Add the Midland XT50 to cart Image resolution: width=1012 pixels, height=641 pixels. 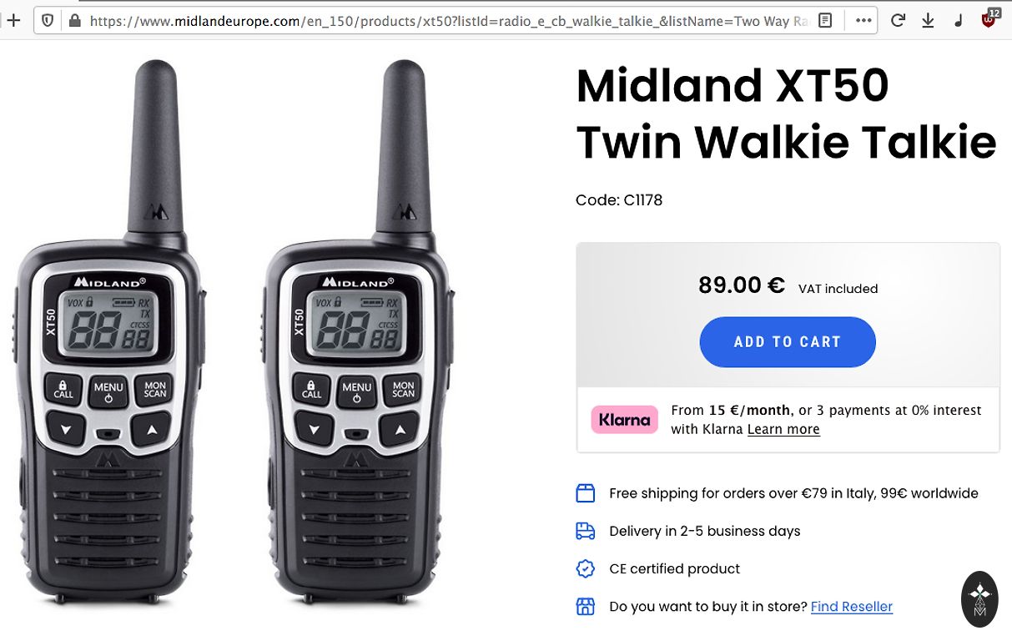point(788,342)
